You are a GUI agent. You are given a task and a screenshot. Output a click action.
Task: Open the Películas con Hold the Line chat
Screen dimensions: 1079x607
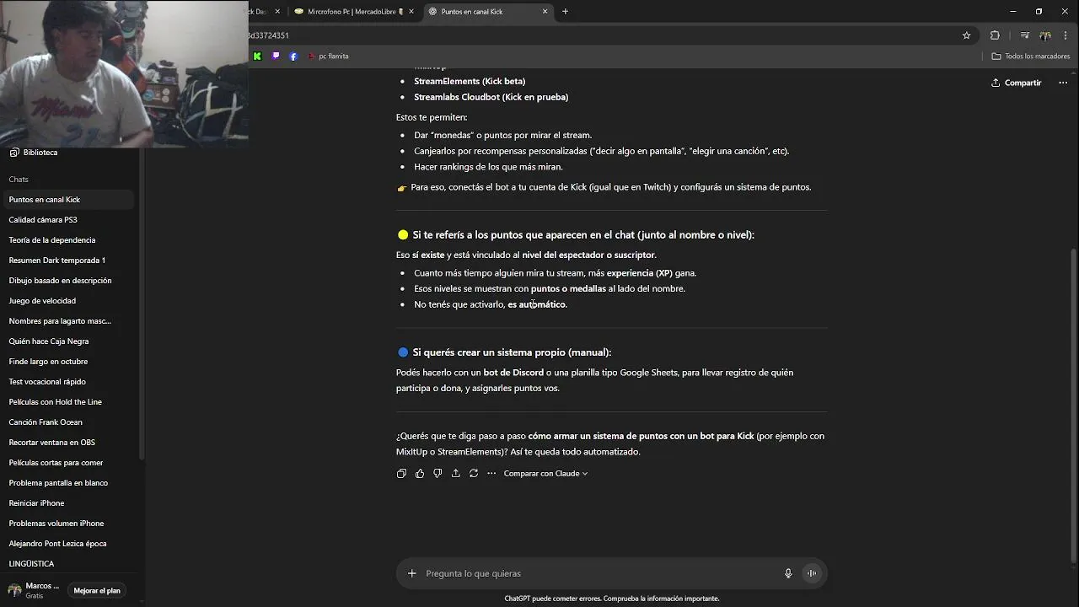point(67,402)
